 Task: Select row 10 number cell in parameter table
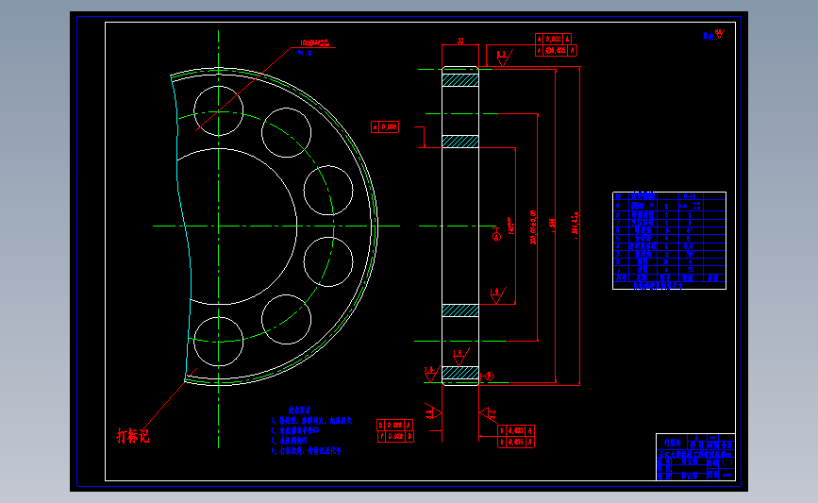[x=619, y=196]
